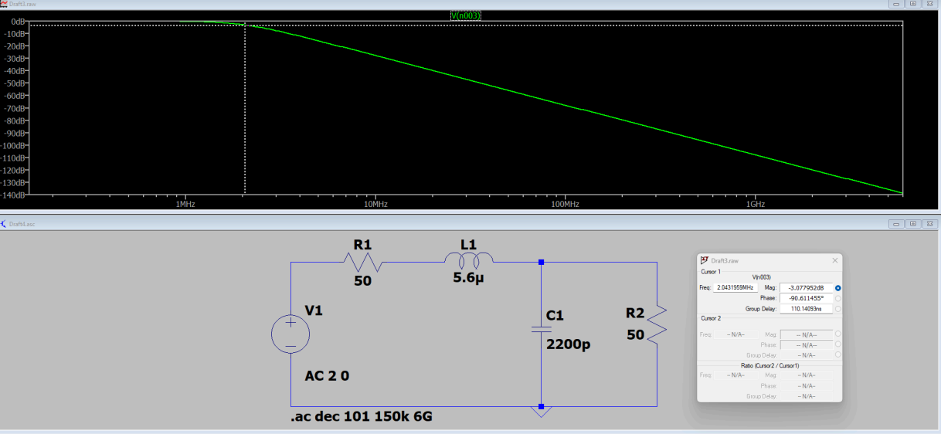Viewport: 941px width, 434px height.
Task: Click the L1 value 5.6µ
Action: pyautogui.click(x=469, y=277)
